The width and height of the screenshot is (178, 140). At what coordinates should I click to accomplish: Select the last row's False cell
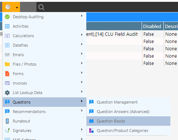(x=153, y=63)
